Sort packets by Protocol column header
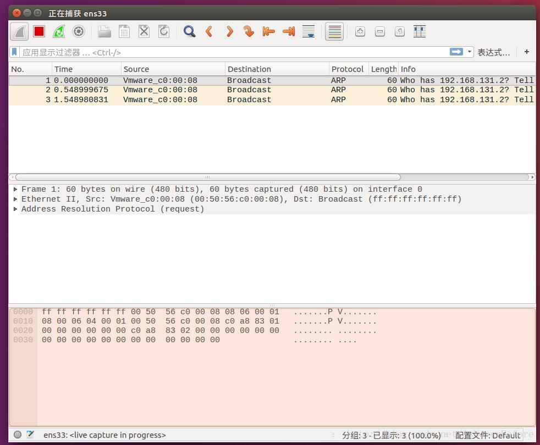Image resolution: width=540 pixels, height=445 pixels. (349, 69)
